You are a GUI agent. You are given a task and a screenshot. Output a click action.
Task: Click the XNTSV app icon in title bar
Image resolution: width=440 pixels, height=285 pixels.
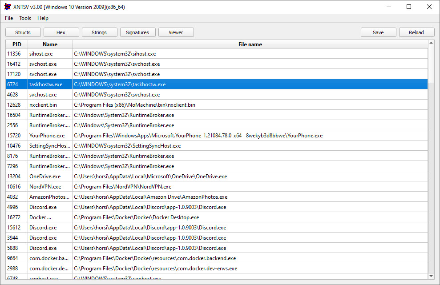click(x=7, y=7)
